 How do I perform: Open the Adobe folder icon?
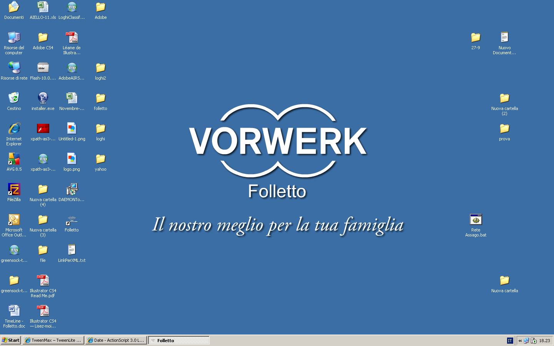(x=100, y=7)
